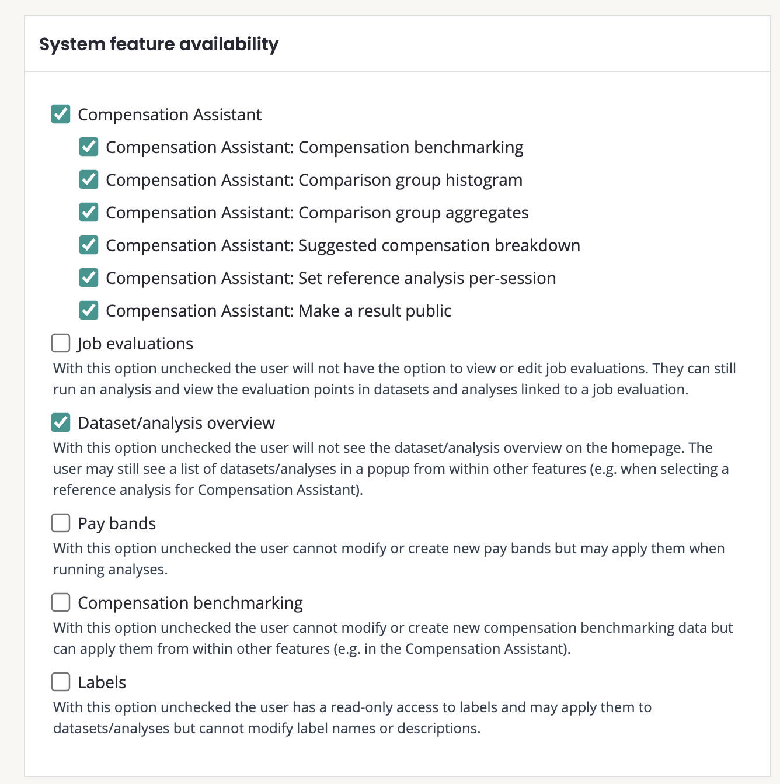Toggle Comparison group aggregates checkbox

89,213
